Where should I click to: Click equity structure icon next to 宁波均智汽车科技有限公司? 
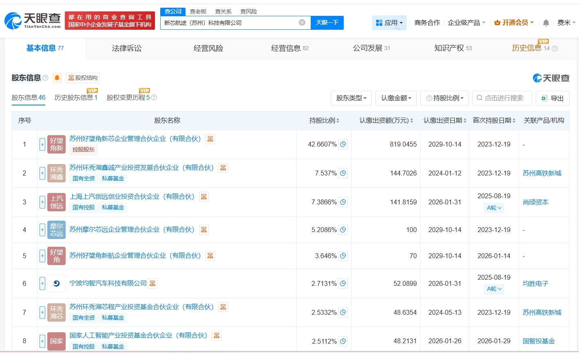point(152,283)
